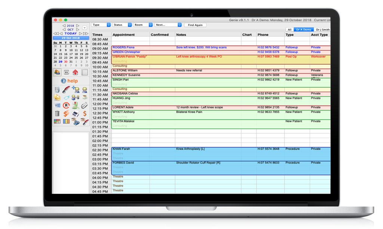The image size is (383, 229).
Task: Click the eye with quill icon
Action: point(85,121)
